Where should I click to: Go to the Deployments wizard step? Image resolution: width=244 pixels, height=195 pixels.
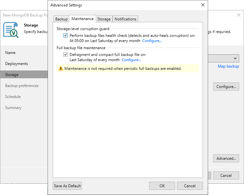click(x=17, y=64)
